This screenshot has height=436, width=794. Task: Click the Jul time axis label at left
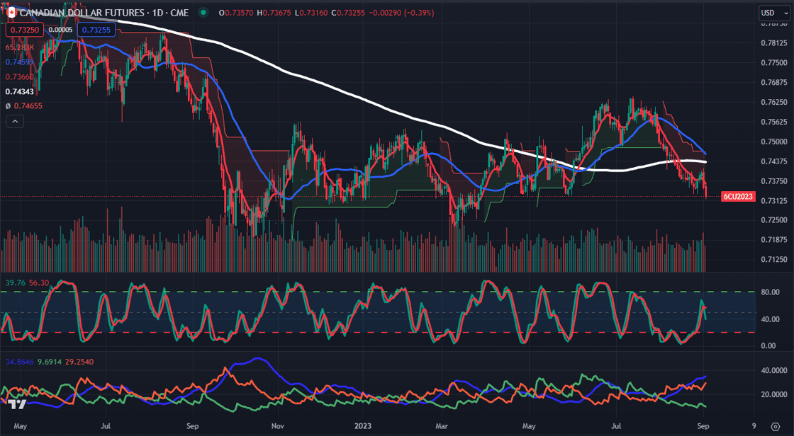pos(106,426)
